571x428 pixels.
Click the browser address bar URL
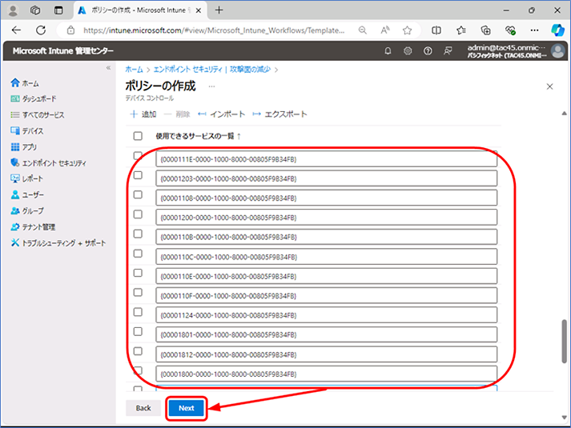214,30
